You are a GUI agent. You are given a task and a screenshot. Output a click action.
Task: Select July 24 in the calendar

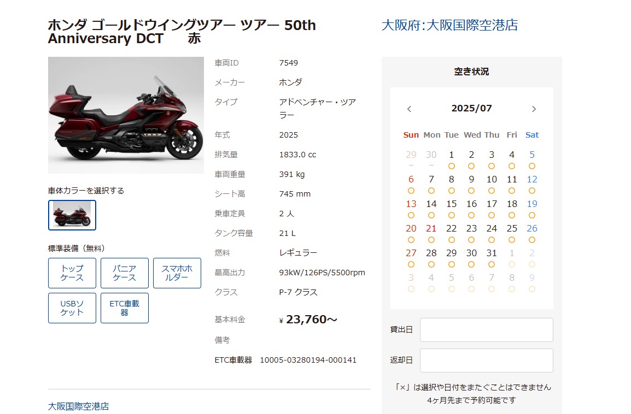pos(492,233)
